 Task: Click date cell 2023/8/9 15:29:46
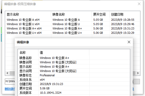click(x=123, y=24)
